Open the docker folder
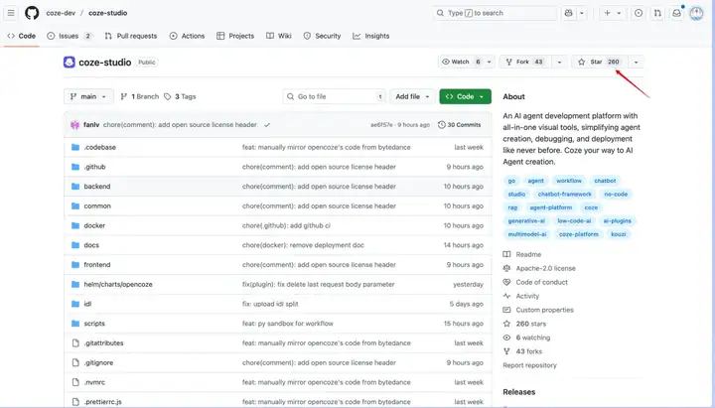The width and height of the screenshot is (715, 408). tap(94, 225)
